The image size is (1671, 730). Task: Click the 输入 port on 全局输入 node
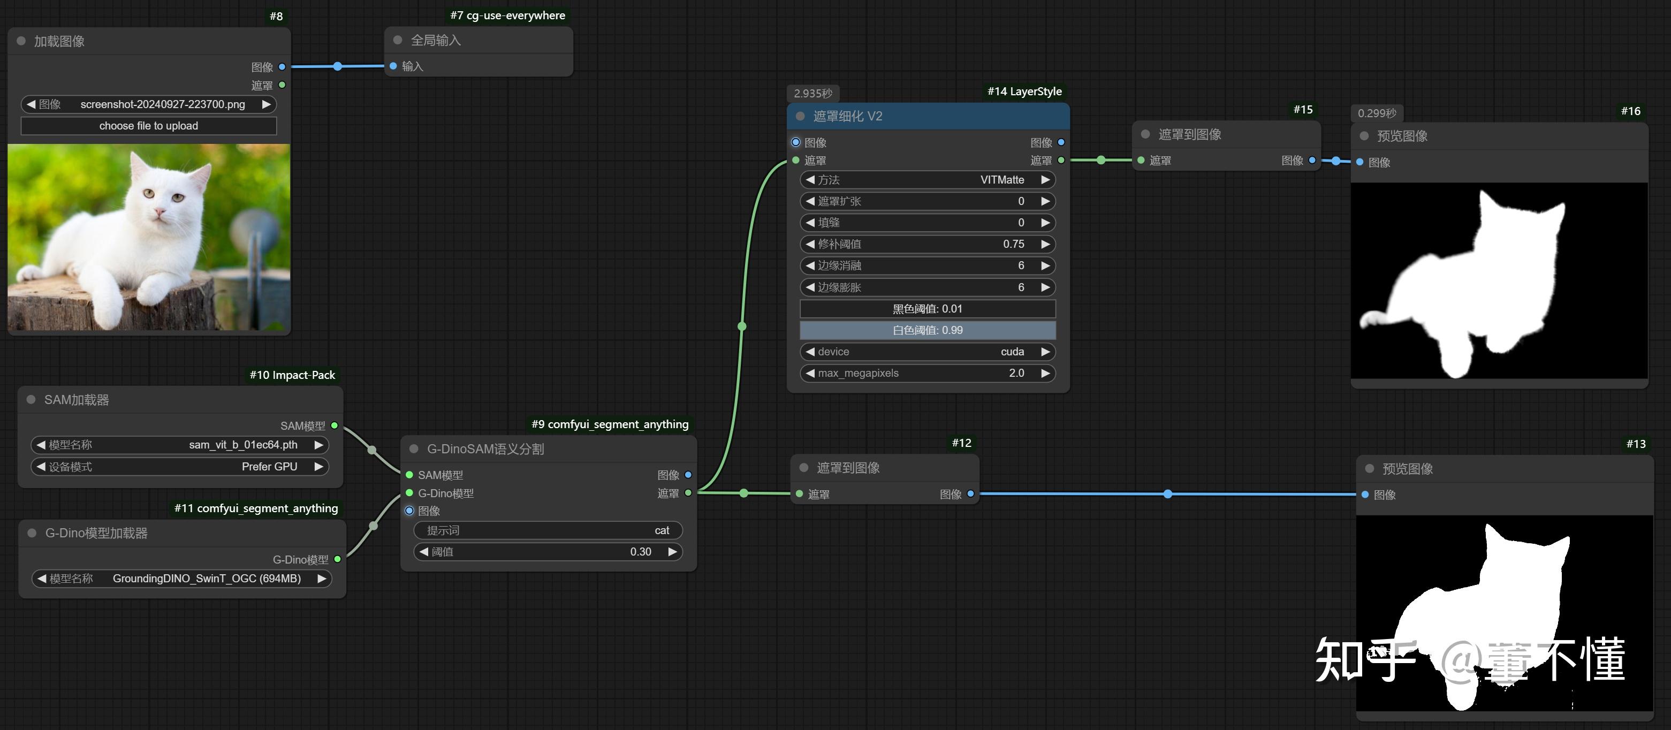click(x=393, y=66)
